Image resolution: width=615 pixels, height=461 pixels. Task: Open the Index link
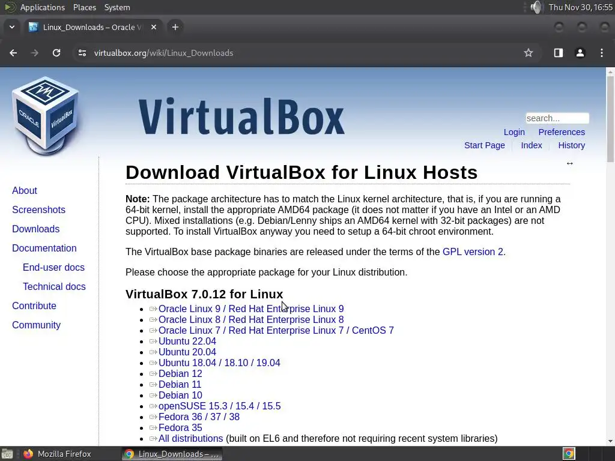pos(532,145)
